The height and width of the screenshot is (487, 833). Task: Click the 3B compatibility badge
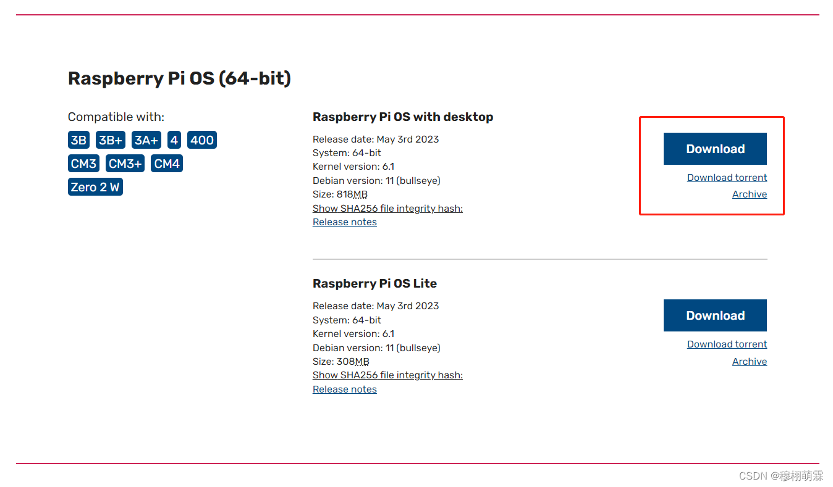coord(78,140)
